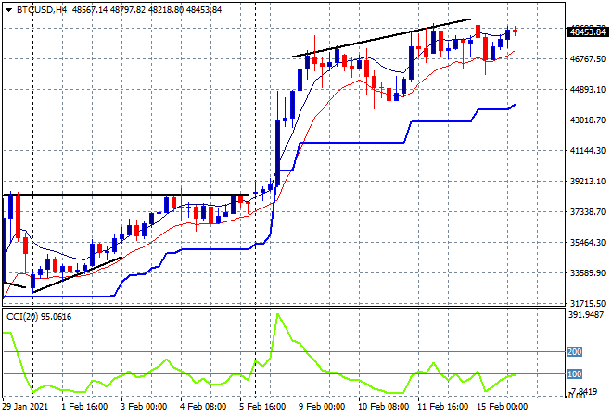612x417 pixels.
Task: Click the CCI 100 level tag
Action: tap(575, 374)
